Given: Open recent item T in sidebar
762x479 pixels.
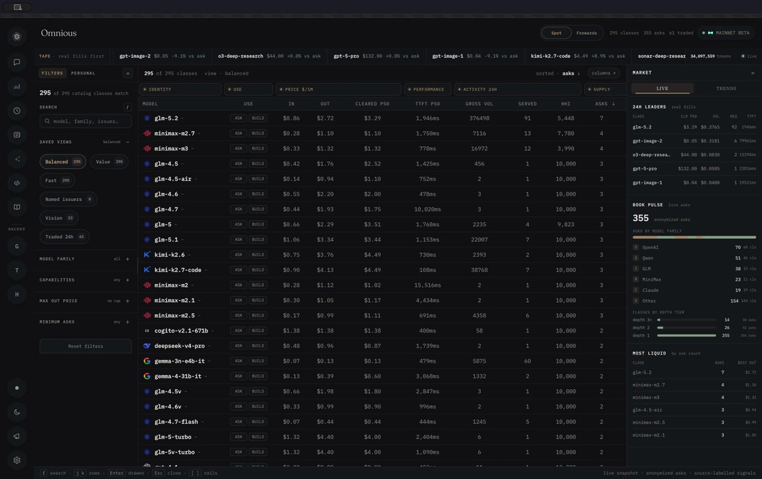Looking at the screenshot, I should [x=17, y=270].
